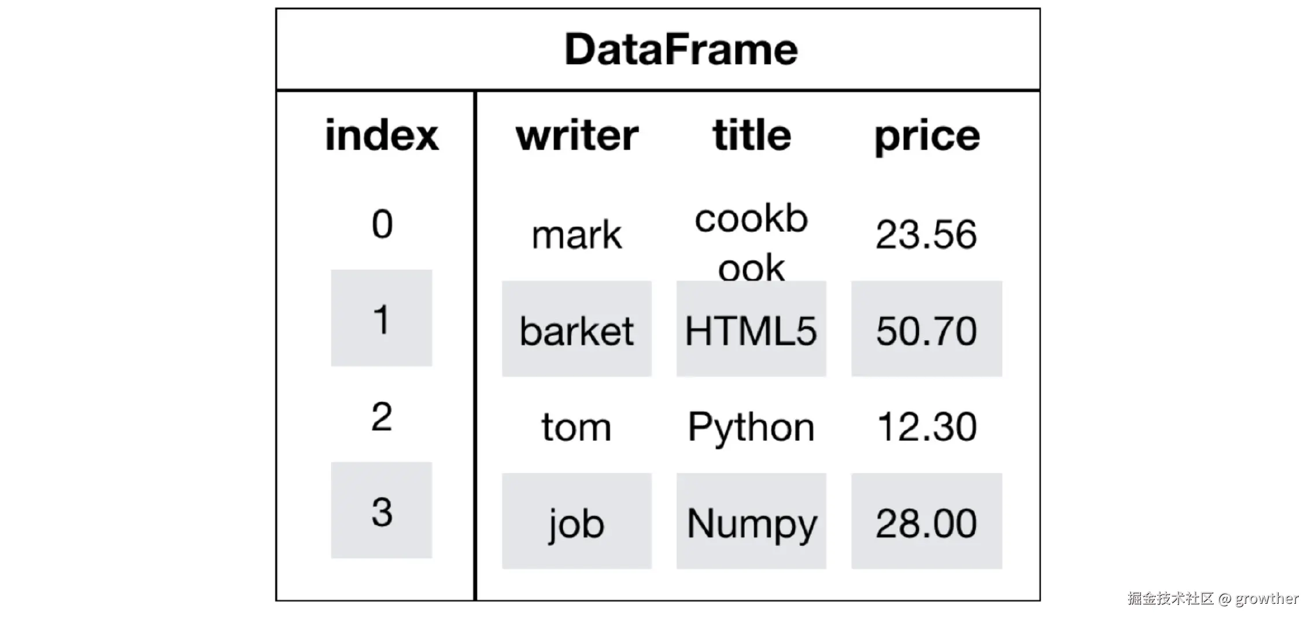Viewport: 1315px width, 624px height.
Task: Select the title column header
Action: tap(752, 136)
